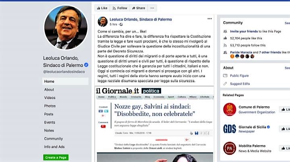The image size is (290, 162).
Task: Click the first friend avatar in Community
Action: 232,56
